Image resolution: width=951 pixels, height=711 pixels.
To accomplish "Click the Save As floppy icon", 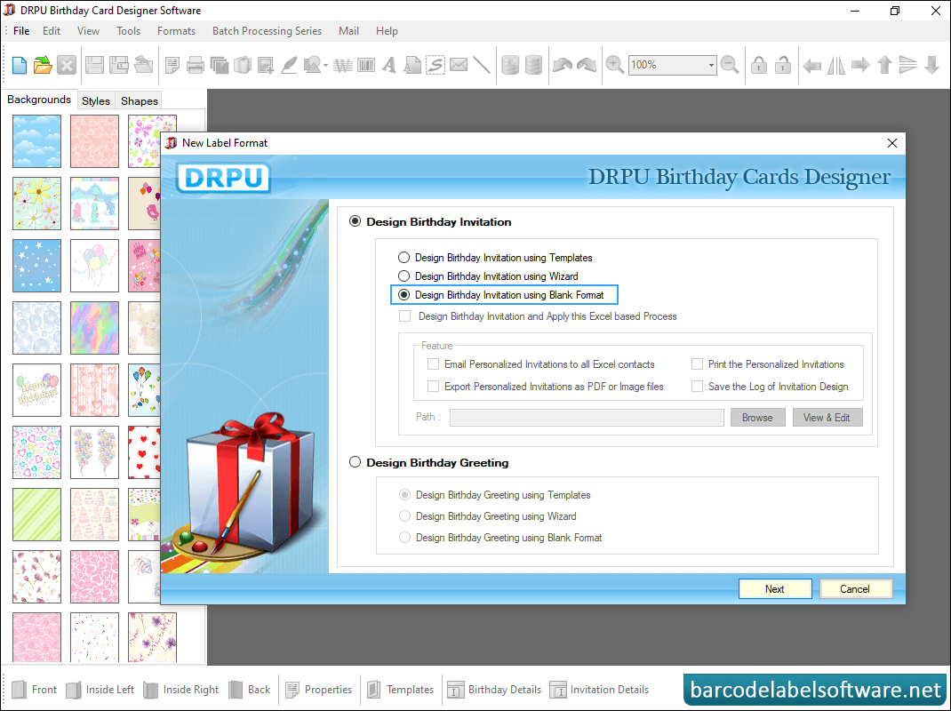I will 119,65.
